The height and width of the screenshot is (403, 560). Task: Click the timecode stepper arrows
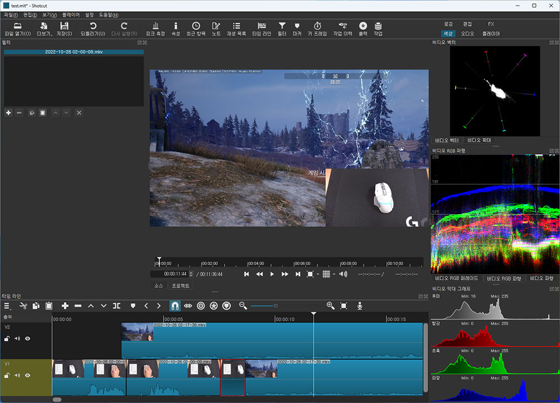(191, 274)
